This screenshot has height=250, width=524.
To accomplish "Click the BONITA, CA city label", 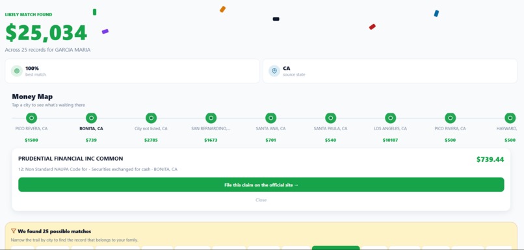I will [x=91, y=128].
